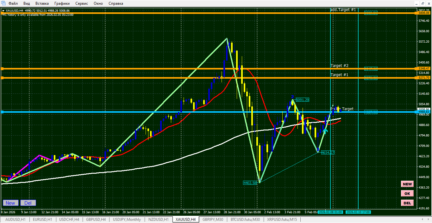
Task: Open the Сервис menu
Action: point(82,3)
